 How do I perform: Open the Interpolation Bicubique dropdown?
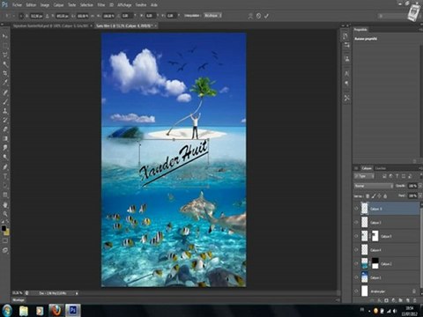213,15
